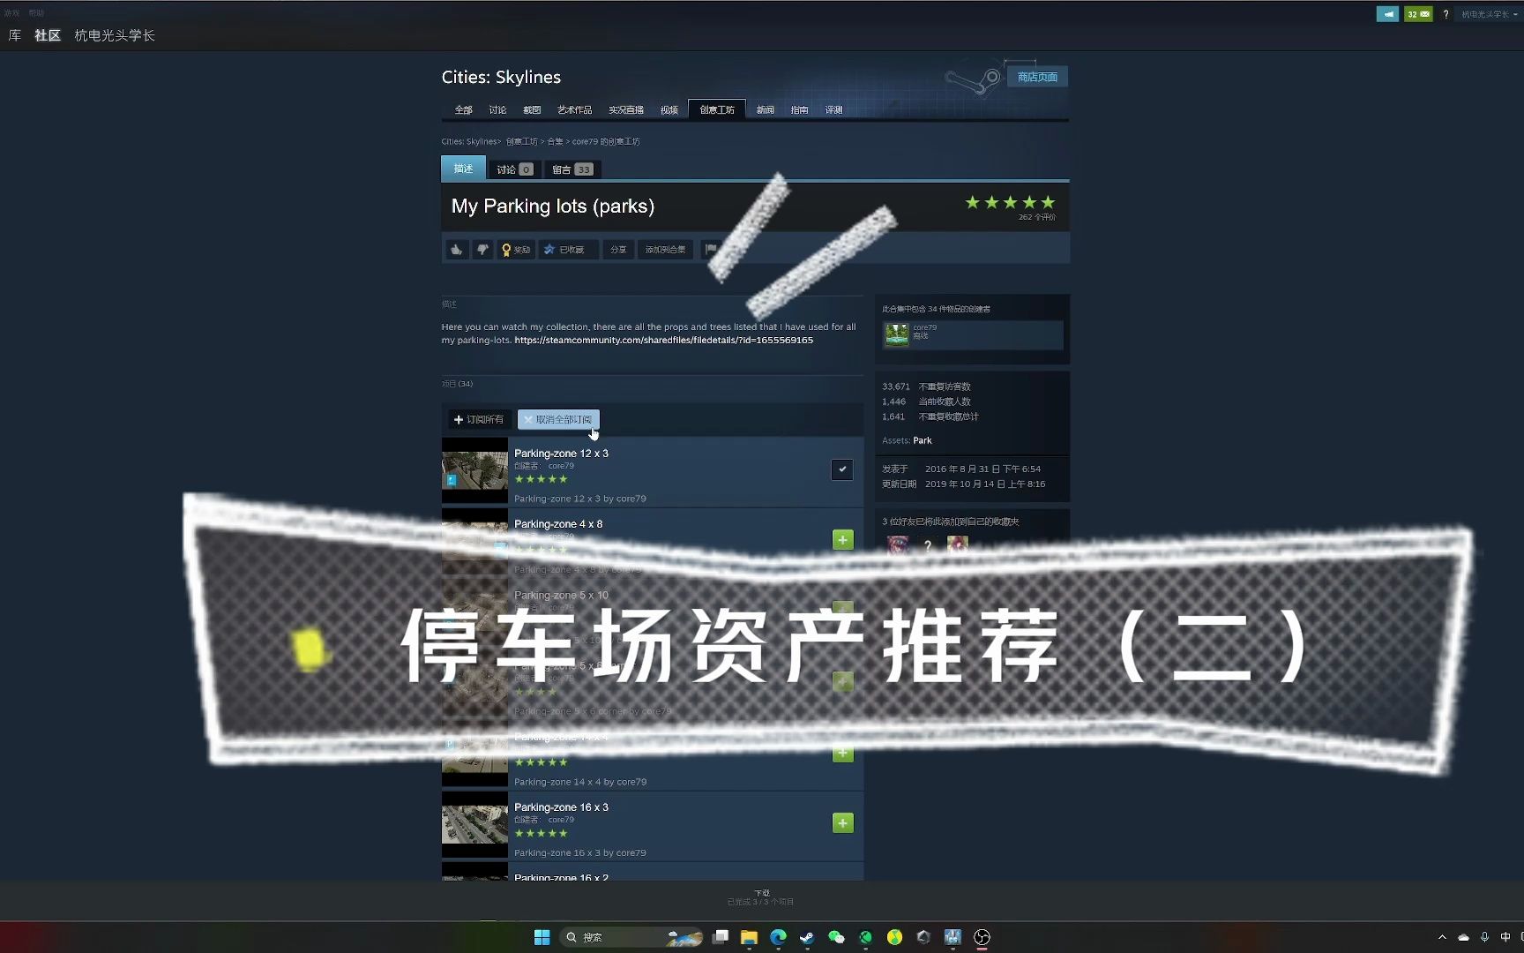
Task: Open Parking-zone 16 x 3 thumbnail
Action: [474, 824]
